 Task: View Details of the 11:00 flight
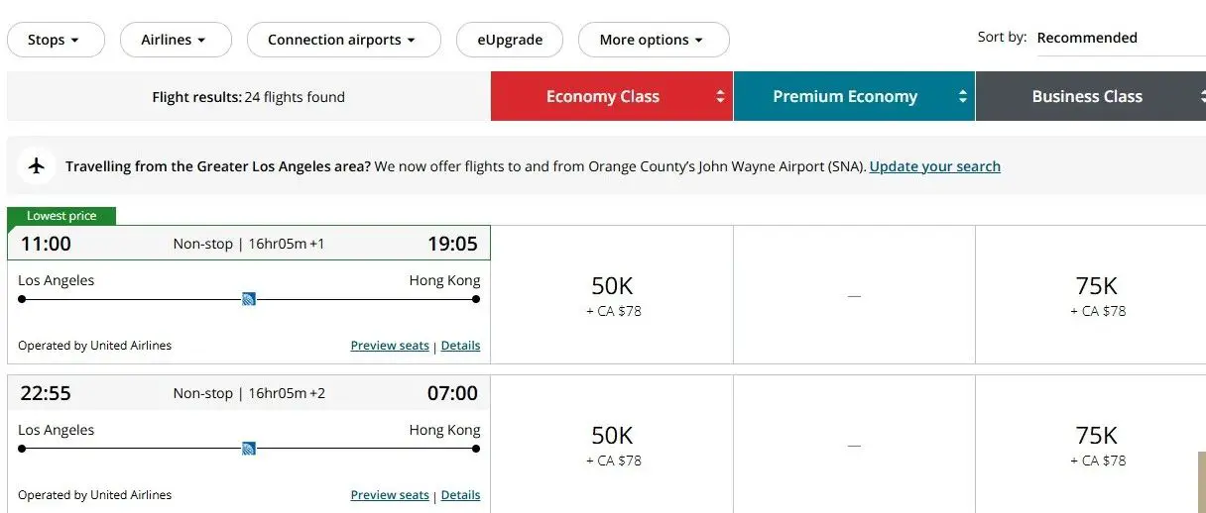coord(460,346)
